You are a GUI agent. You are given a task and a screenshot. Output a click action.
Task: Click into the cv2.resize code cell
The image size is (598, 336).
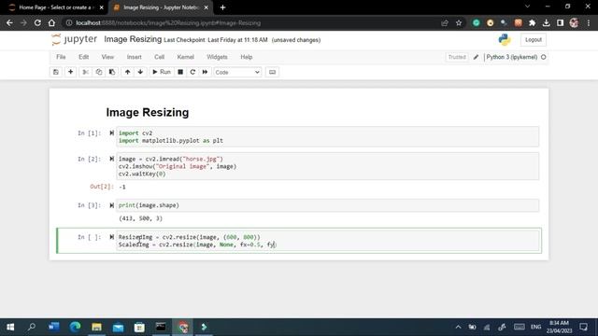(x=327, y=241)
